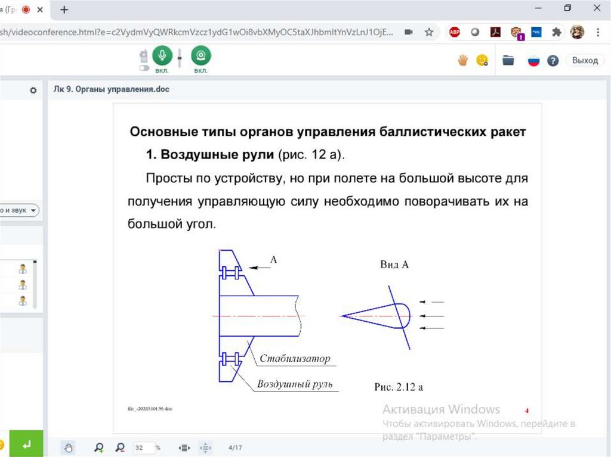Open Adobe Acrobat extension

pos(495,32)
